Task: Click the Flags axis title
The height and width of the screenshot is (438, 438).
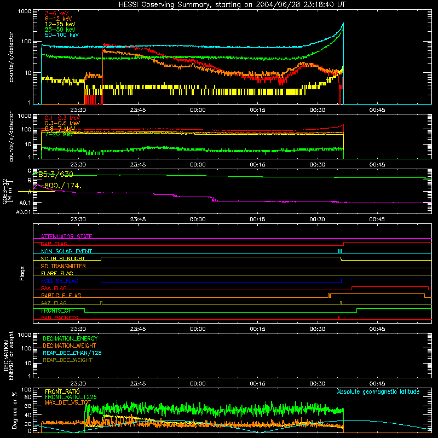Action: point(22,273)
